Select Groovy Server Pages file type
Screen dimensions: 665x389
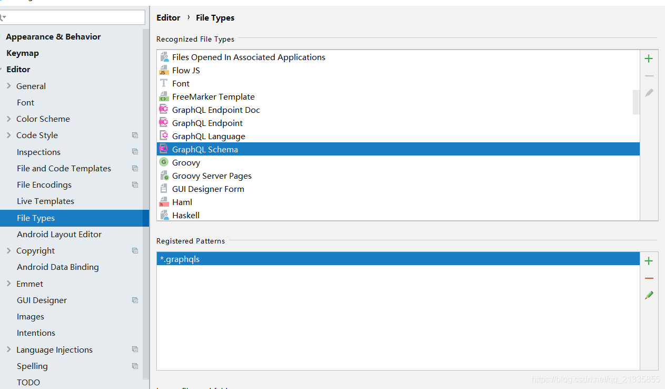pos(398,176)
